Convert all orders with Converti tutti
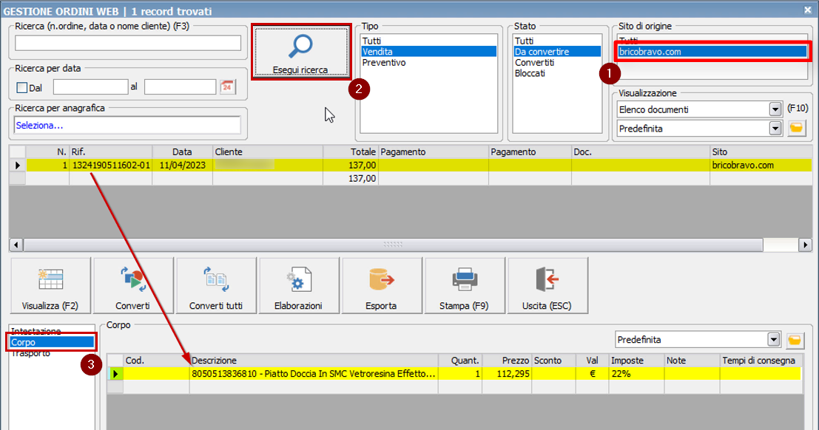This screenshot has height=430, width=819. 216,285
